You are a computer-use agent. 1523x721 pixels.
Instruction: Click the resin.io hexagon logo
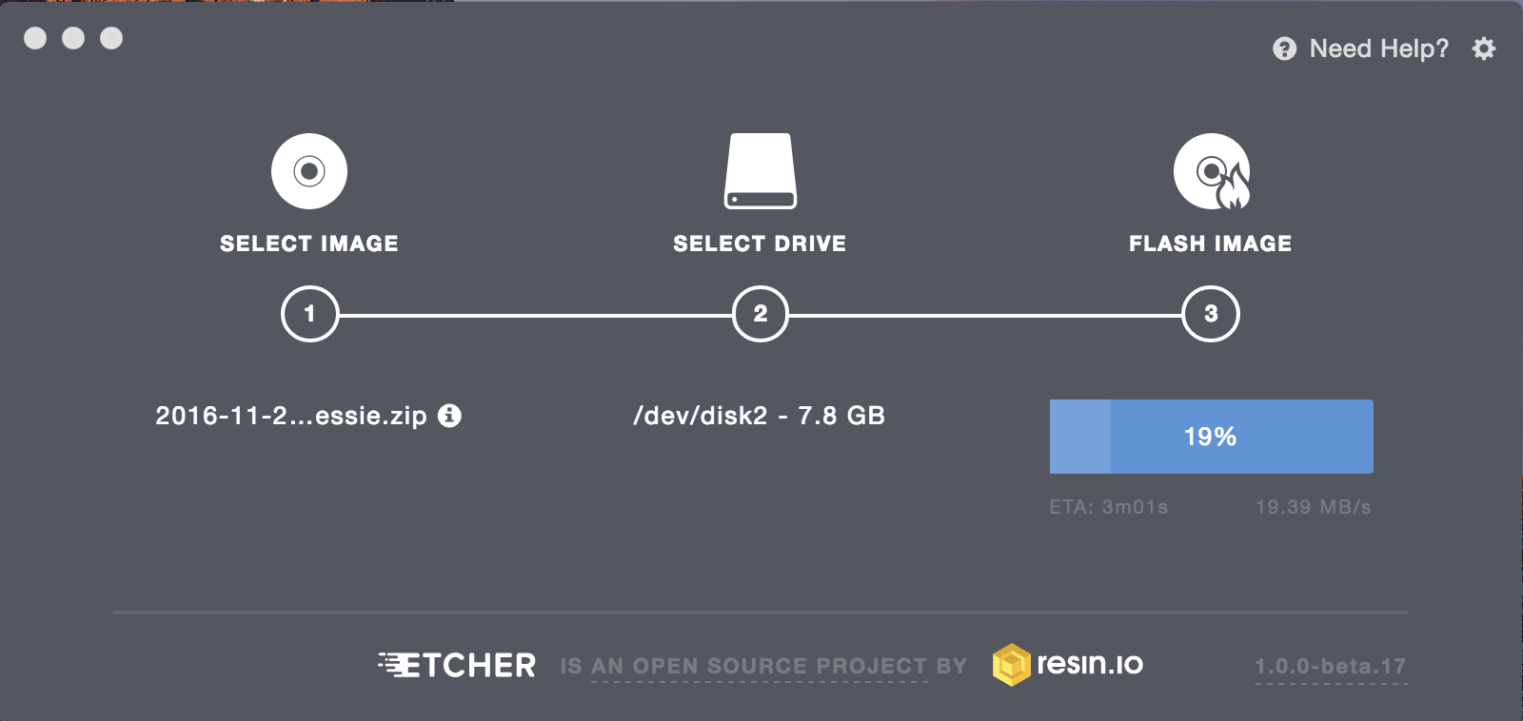tap(1012, 664)
